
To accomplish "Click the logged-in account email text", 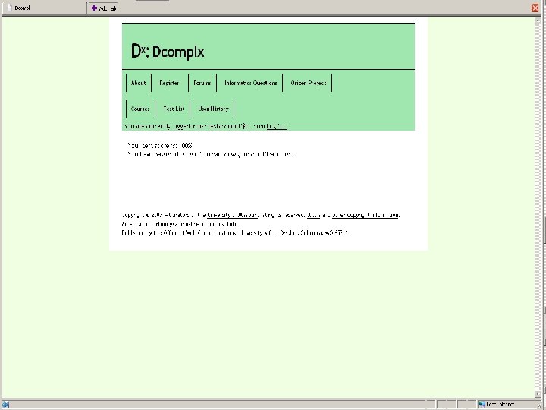I will [237, 126].
